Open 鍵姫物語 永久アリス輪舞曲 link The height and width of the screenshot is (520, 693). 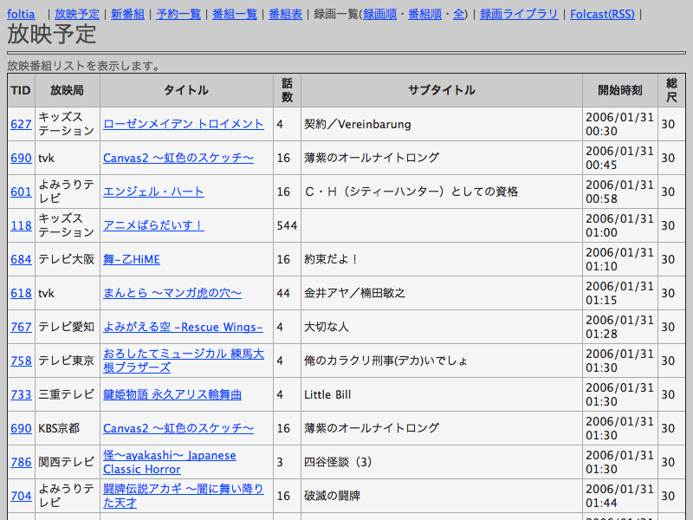[x=172, y=394]
